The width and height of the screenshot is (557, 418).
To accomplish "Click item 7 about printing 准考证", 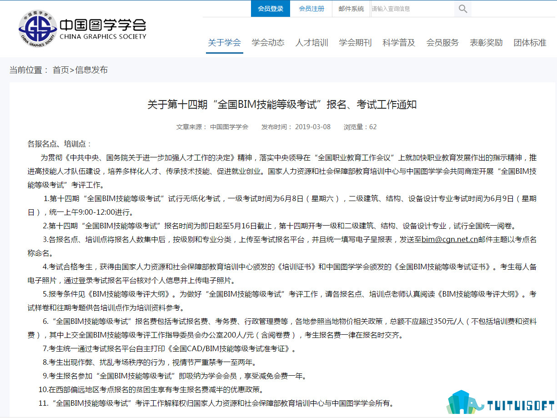I will tap(171, 349).
